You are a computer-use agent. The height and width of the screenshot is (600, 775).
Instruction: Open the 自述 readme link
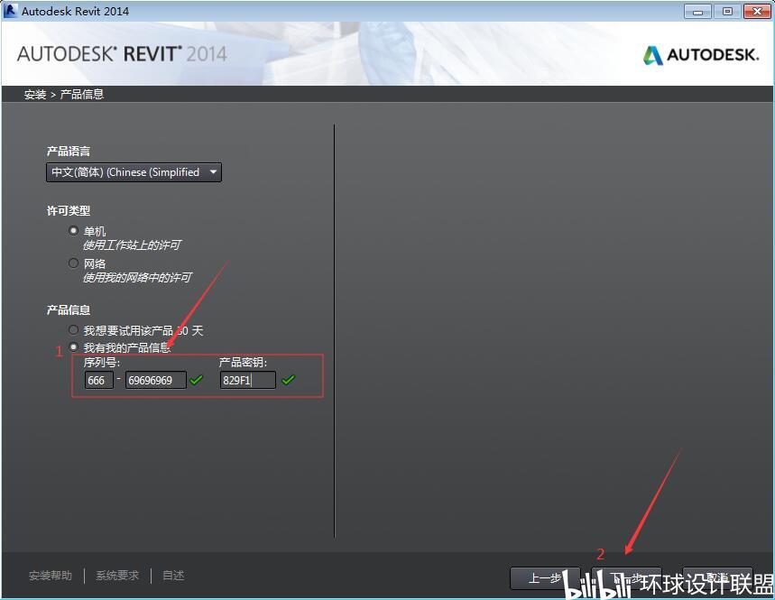(x=173, y=576)
